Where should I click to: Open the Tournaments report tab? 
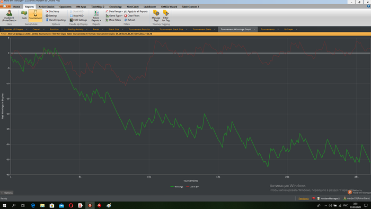click(x=268, y=29)
